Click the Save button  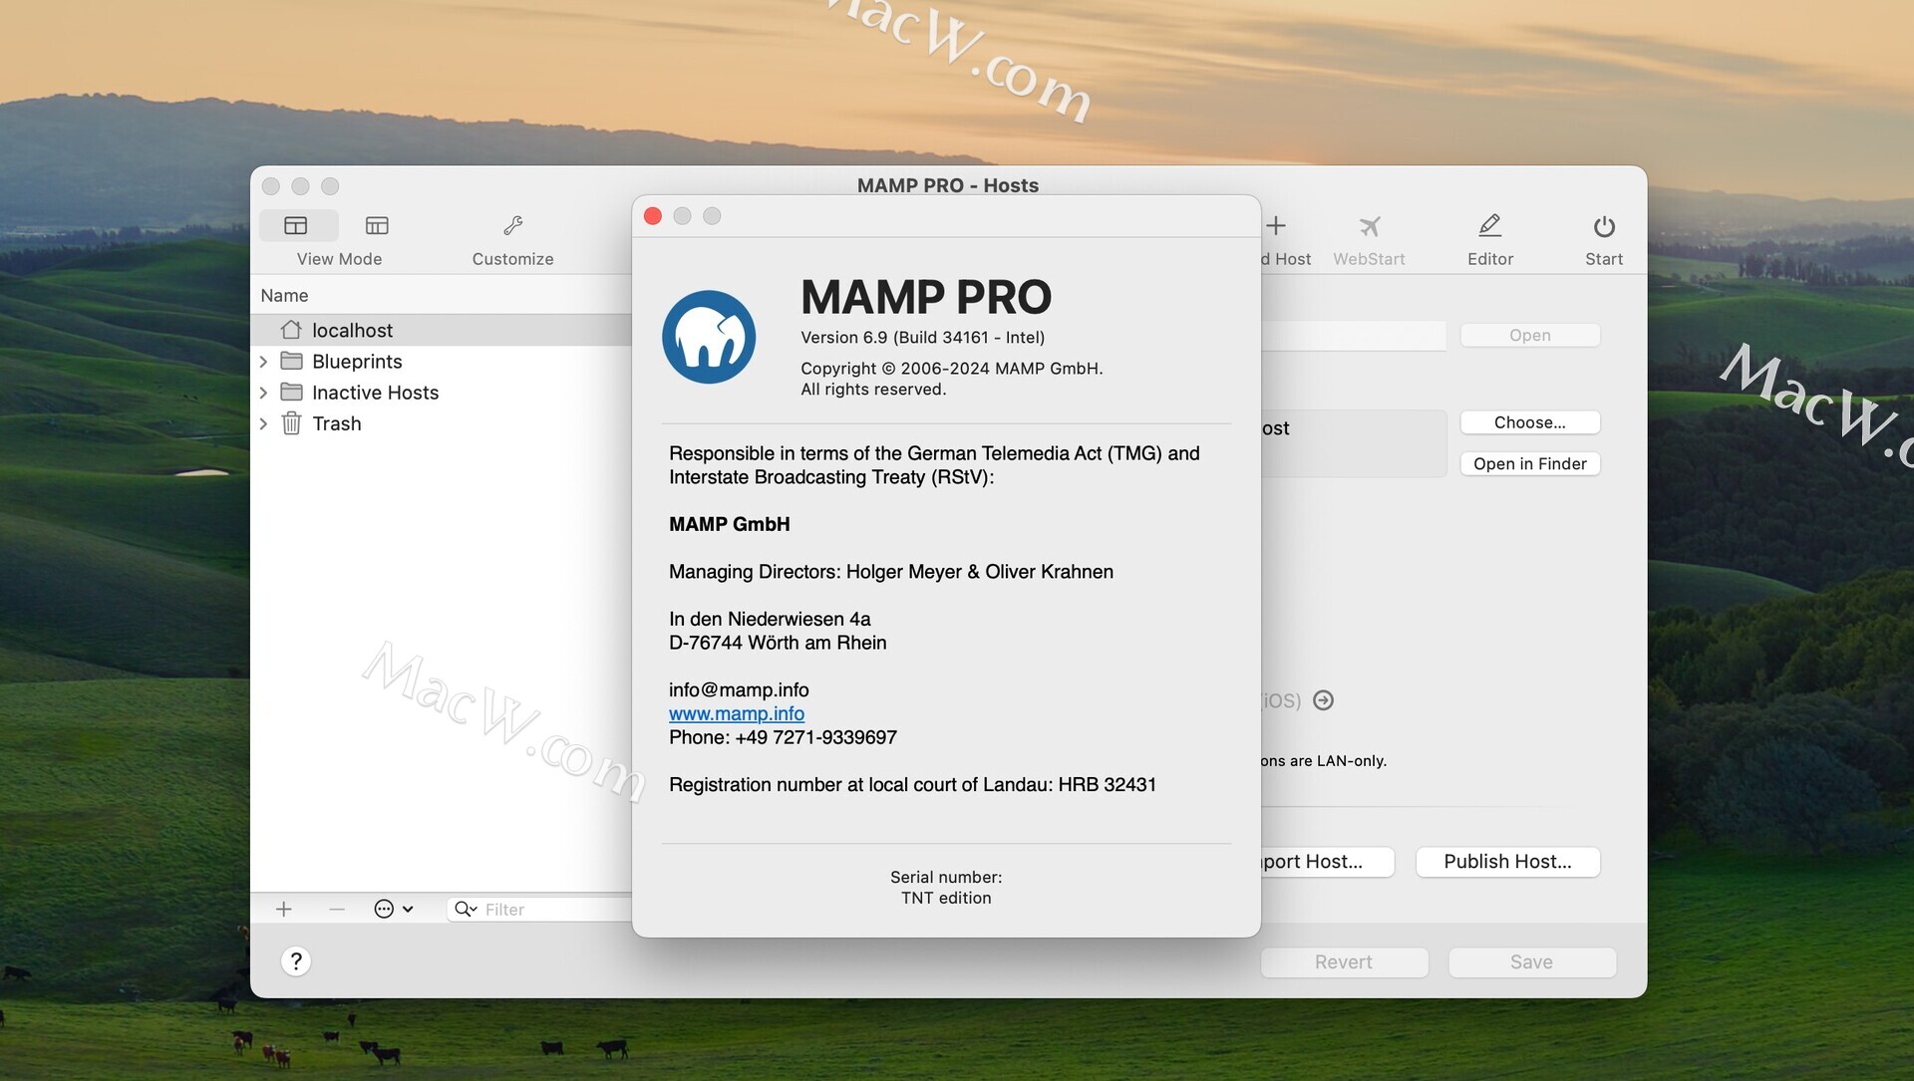click(x=1532, y=962)
